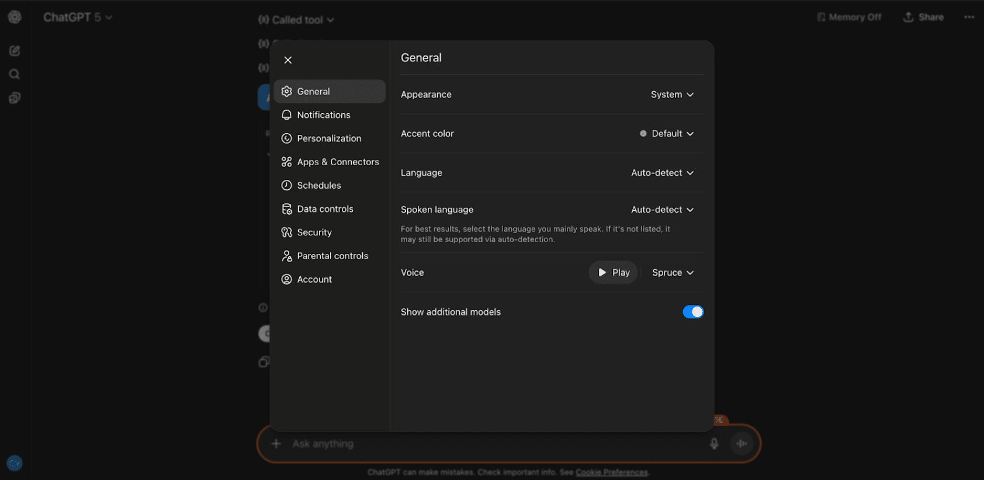Image resolution: width=984 pixels, height=480 pixels.
Task: Open Data controls tab
Action: click(330, 208)
